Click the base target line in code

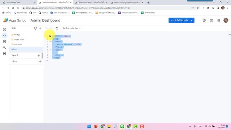click(69, 44)
